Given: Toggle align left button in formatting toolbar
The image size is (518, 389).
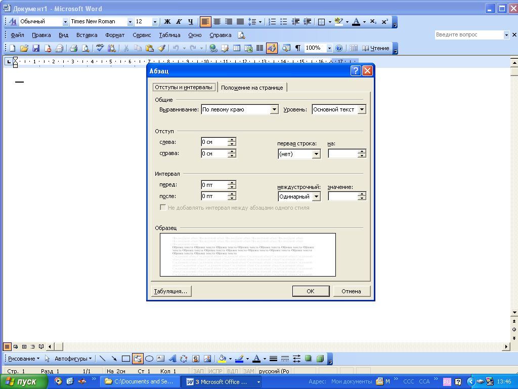Looking at the screenshot, I should pos(205,22).
